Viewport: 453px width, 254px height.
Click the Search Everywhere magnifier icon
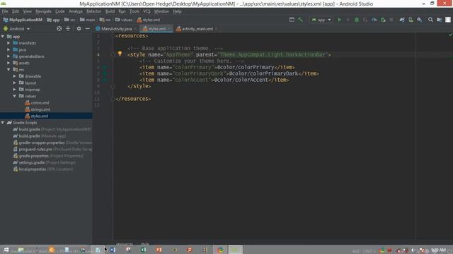(430, 20)
